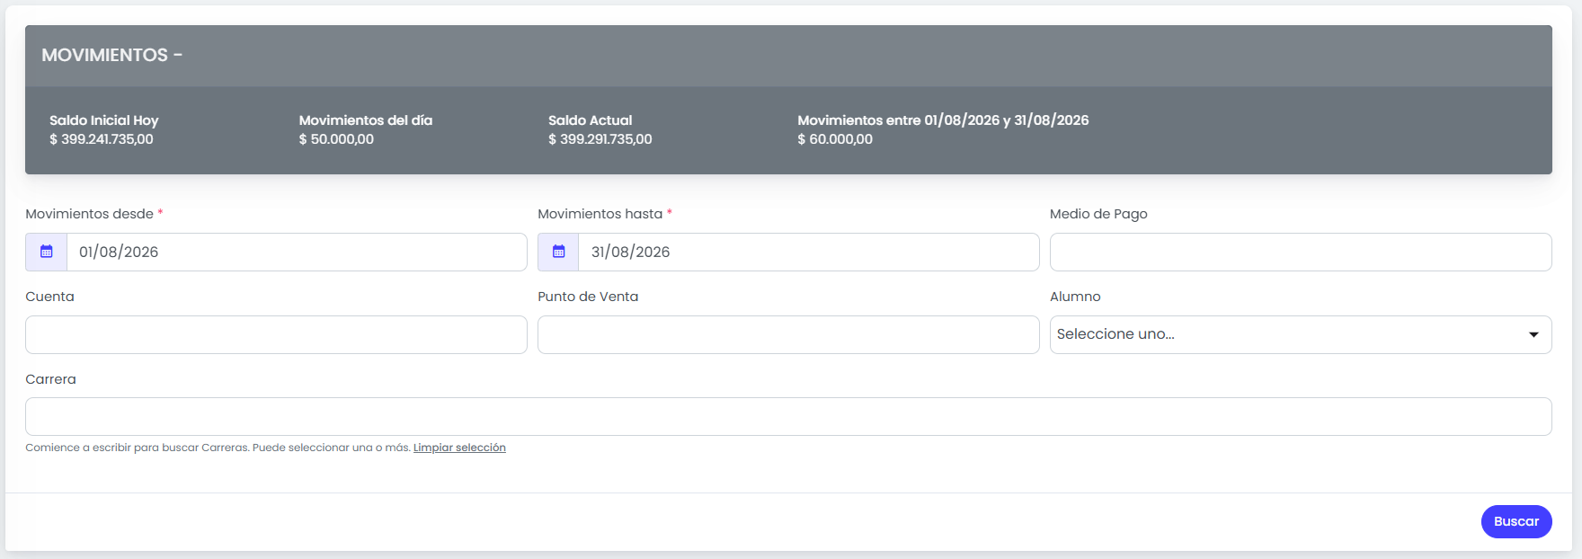Click the Medio de Pago field
Image resolution: width=1582 pixels, height=559 pixels.
tap(1301, 252)
